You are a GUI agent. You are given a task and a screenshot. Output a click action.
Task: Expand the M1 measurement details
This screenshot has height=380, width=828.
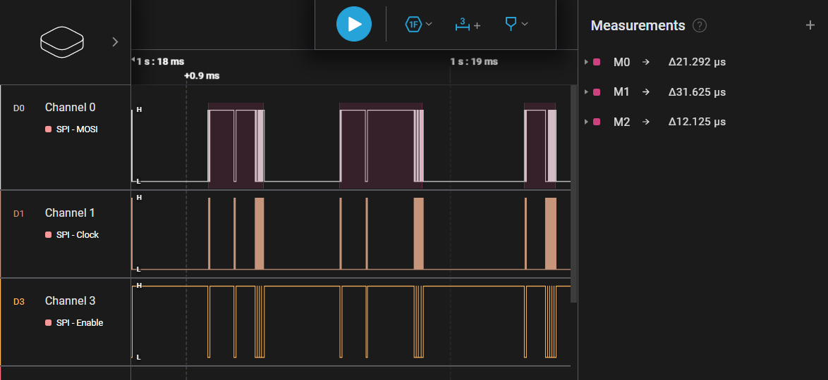(586, 92)
